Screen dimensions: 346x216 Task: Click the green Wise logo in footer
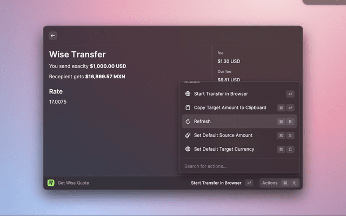click(51, 183)
